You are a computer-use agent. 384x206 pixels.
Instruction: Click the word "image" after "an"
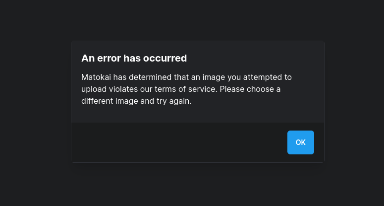tap(214, 77)
